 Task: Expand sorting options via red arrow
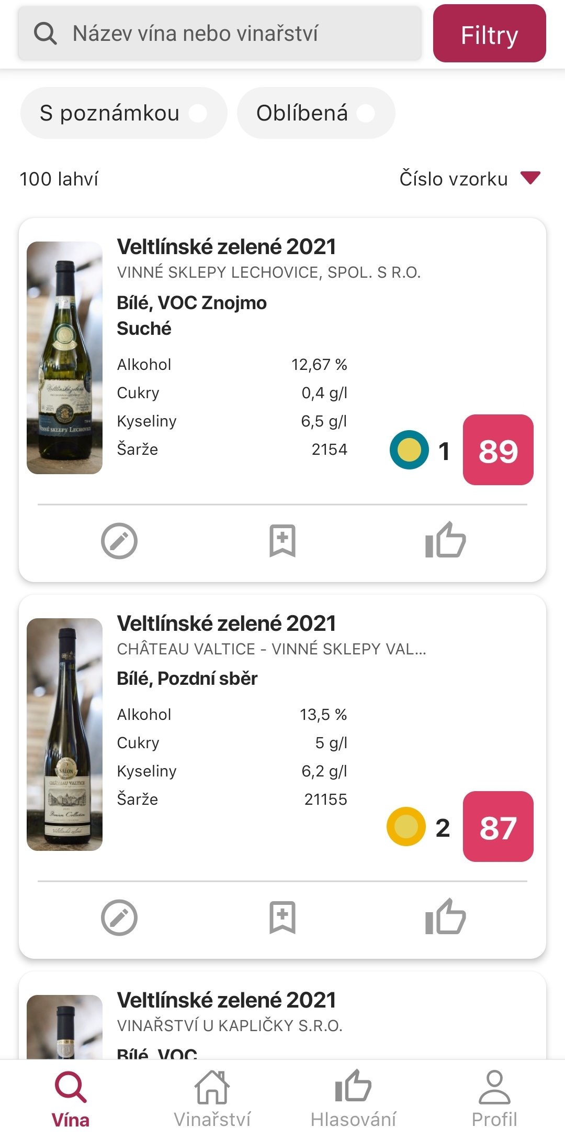[x=530, y=178]
